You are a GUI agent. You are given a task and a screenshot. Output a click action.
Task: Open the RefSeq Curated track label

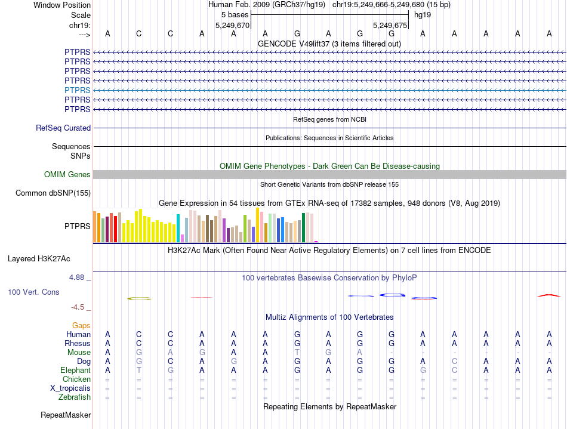(63, 128)
